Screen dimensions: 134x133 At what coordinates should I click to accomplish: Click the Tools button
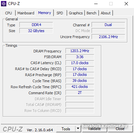pos(66,129)
